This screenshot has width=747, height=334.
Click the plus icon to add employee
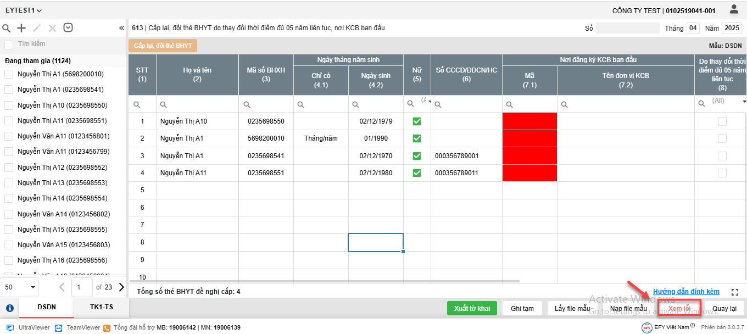(21, 28)
